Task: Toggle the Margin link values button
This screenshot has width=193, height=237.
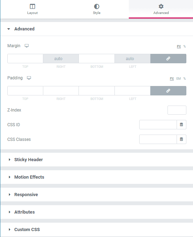Action: pos(168,59)
